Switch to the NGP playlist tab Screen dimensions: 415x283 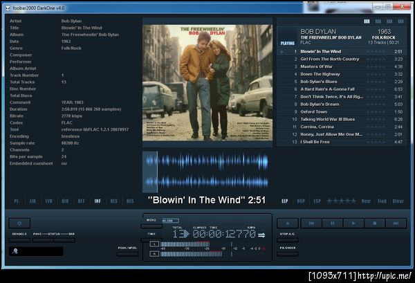(301, 201)
